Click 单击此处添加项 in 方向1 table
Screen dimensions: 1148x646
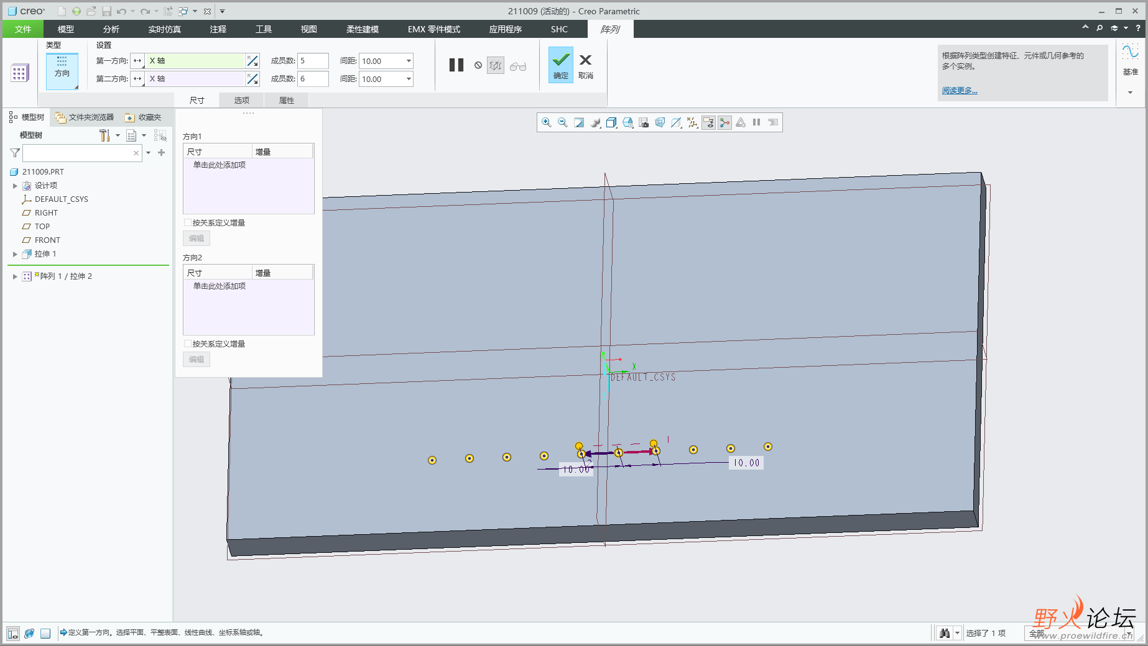click(x=220, y=165)
